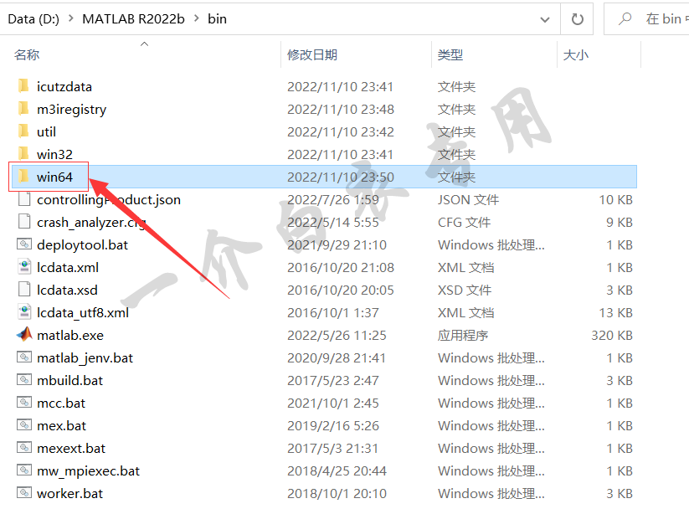Select mexext.bat file name
The image size is (689, 514).
71,449
